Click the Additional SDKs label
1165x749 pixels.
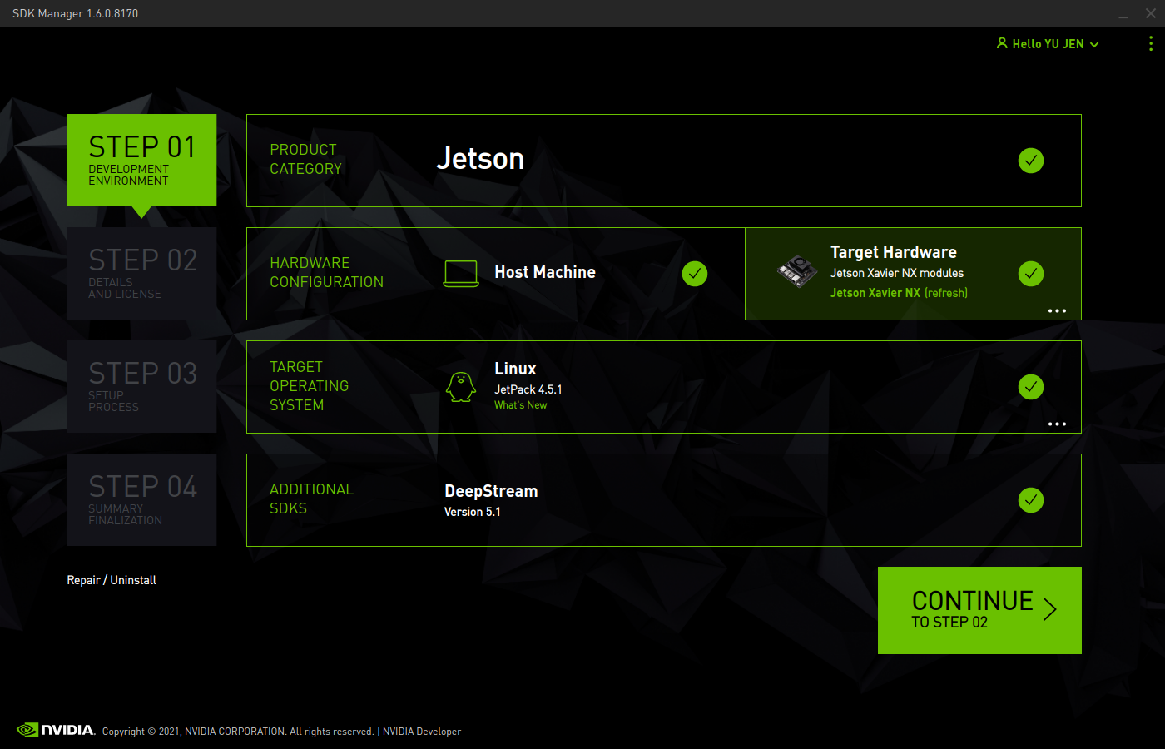[311, 499]
